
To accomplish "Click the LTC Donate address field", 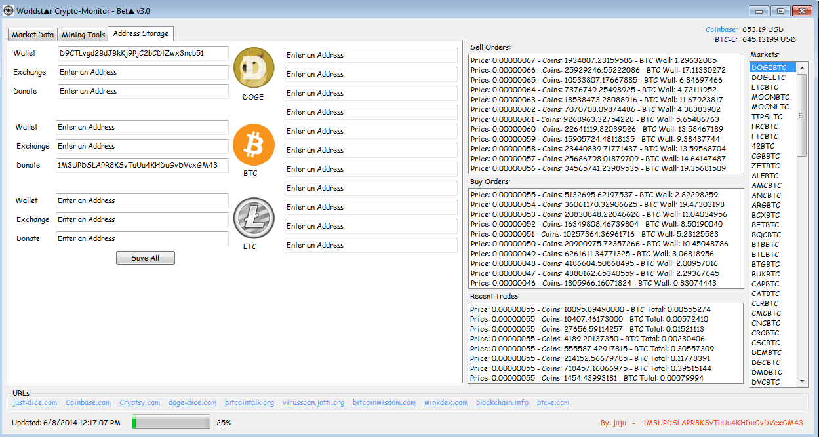I will 142,238.
